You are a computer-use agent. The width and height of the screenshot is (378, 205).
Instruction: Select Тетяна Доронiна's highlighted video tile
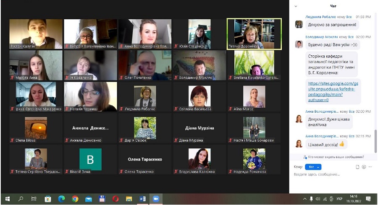(x=254, y=34)
